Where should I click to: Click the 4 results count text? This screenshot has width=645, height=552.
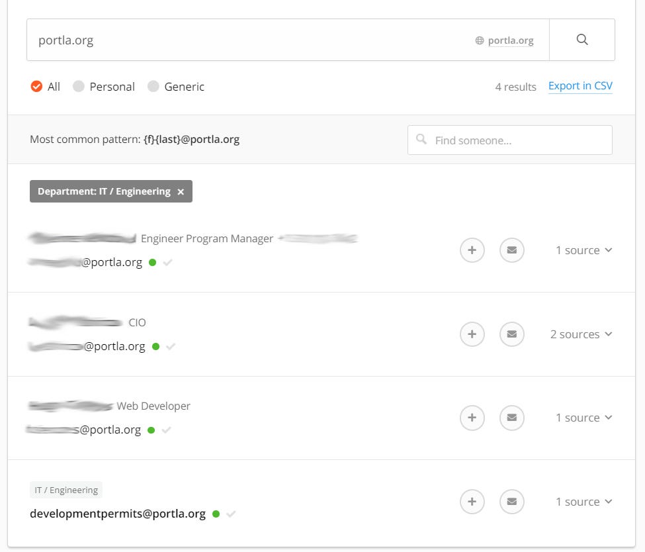(x=515, y=87)
